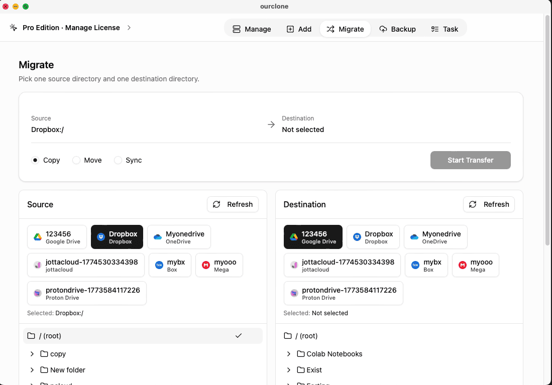Select the Proton Drive source account
This screenshot has height=385, width=552.
click(x=86, y=293)
